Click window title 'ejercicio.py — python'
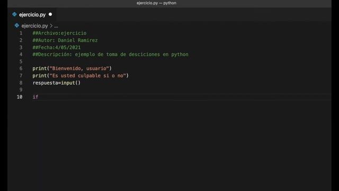 tap(156, 3)
